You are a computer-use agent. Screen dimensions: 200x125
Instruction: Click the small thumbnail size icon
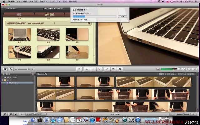coord(16,69)
